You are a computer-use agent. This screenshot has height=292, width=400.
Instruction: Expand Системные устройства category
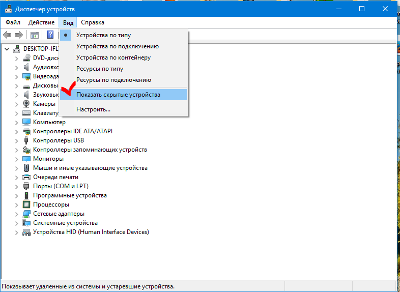(17, 223)
